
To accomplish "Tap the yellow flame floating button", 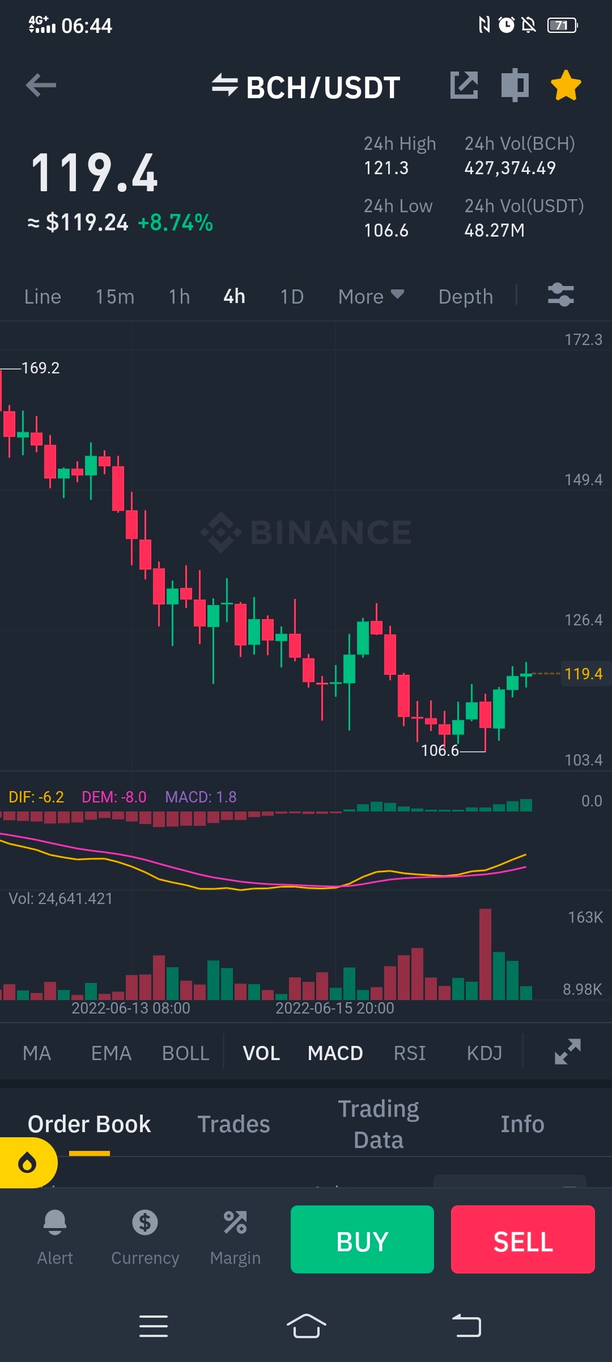I will coord(27,1163).
